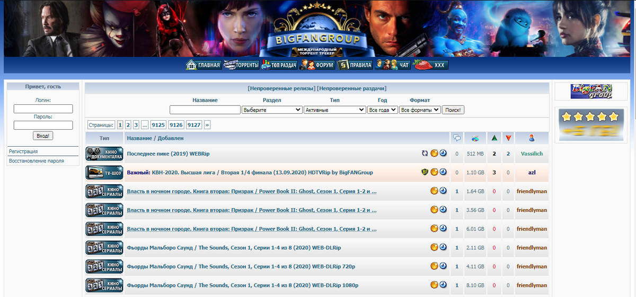Go to page 2 of results

tap(128, 125)
